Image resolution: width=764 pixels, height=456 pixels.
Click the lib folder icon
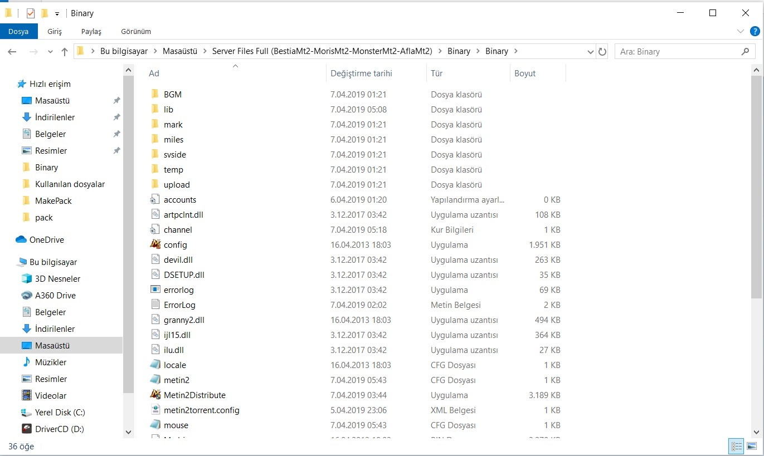[155, 109]
